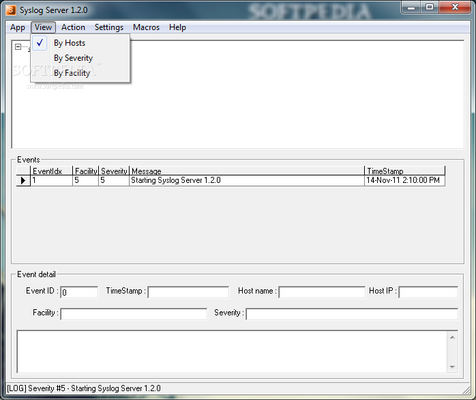Click the Message column header

(x=247, y=171)
